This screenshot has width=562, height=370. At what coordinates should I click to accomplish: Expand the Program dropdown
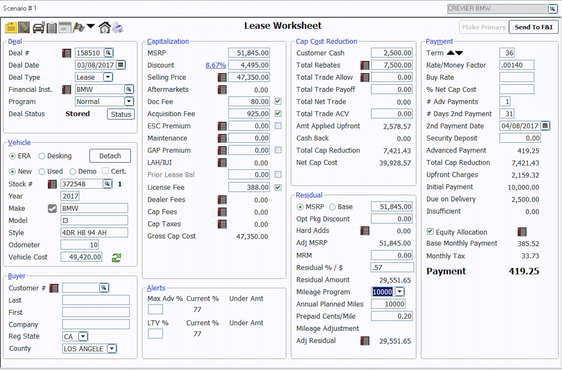[x=129, y=102]
